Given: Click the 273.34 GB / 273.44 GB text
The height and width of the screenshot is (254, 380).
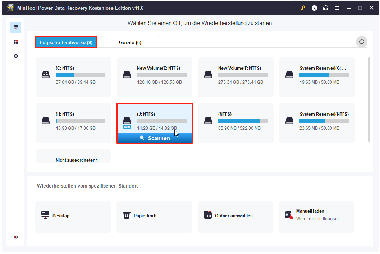Looking at the screenshot, I should (241, 82).
